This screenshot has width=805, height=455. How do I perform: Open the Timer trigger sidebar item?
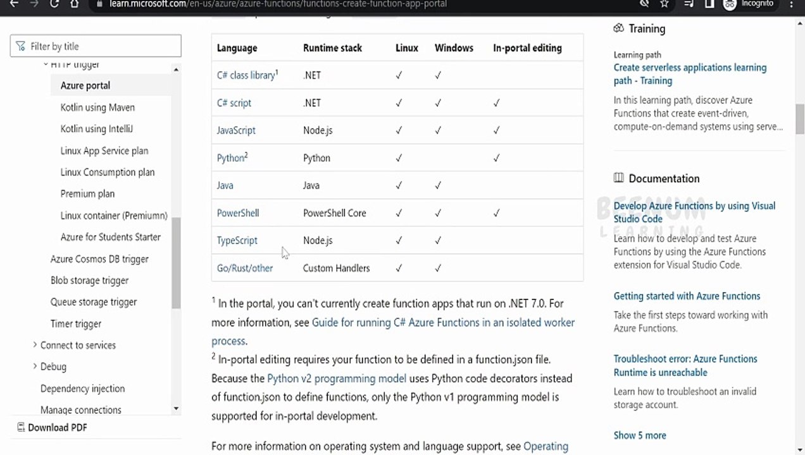(x=76, y=324)
